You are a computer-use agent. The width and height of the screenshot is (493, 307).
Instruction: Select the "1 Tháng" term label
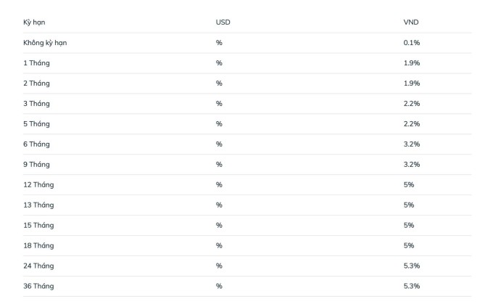point(36,63)
